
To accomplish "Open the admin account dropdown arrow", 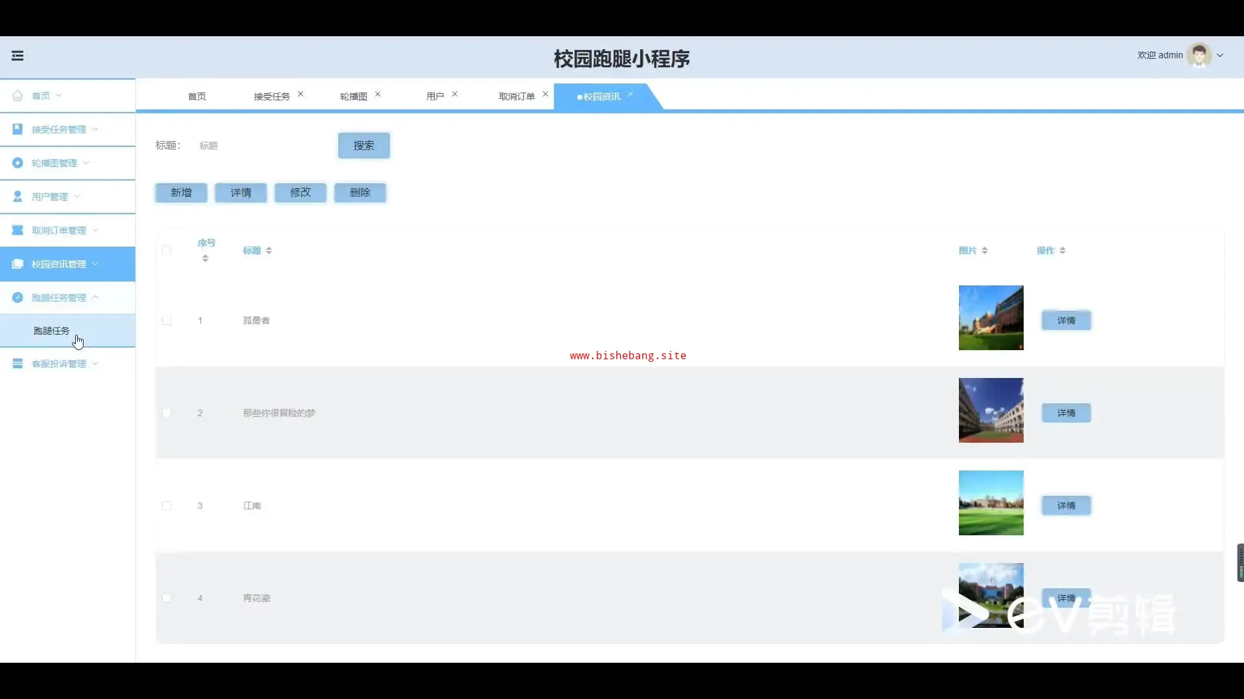I will pyautogui.click(x=1220, y=56).
